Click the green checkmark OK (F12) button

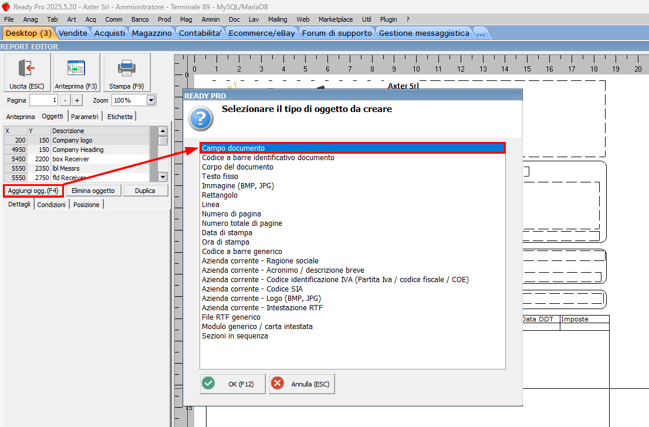pos(232,384)
